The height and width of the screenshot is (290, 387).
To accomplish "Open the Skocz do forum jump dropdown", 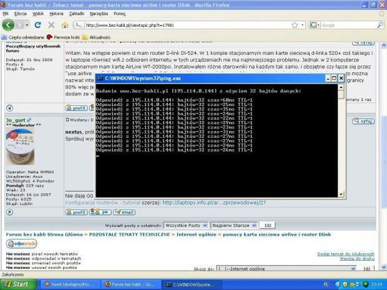I will (287, 269).
